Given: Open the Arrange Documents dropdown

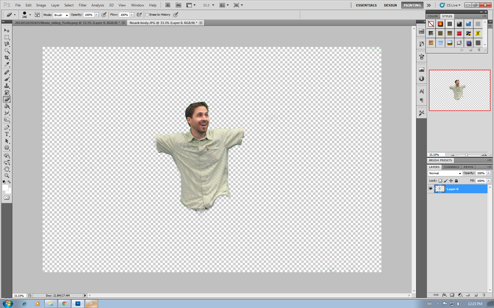Looking at the screenshot, I should [224, 5].
